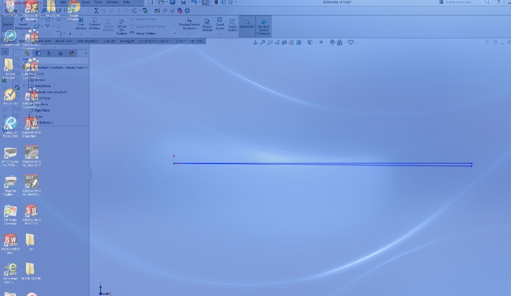
Task: Open the BLANK QUOTE desktop folder
Action: pyautogui.click(x=31, y=271)
